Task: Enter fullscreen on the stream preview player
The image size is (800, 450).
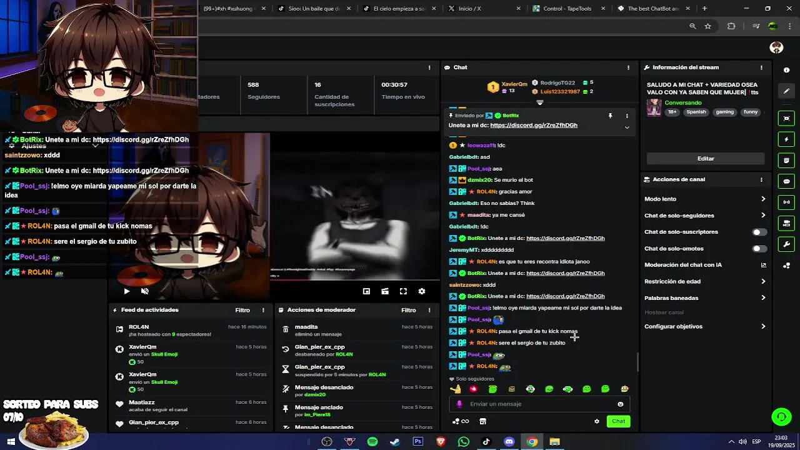Action: [x=403, y=291]
